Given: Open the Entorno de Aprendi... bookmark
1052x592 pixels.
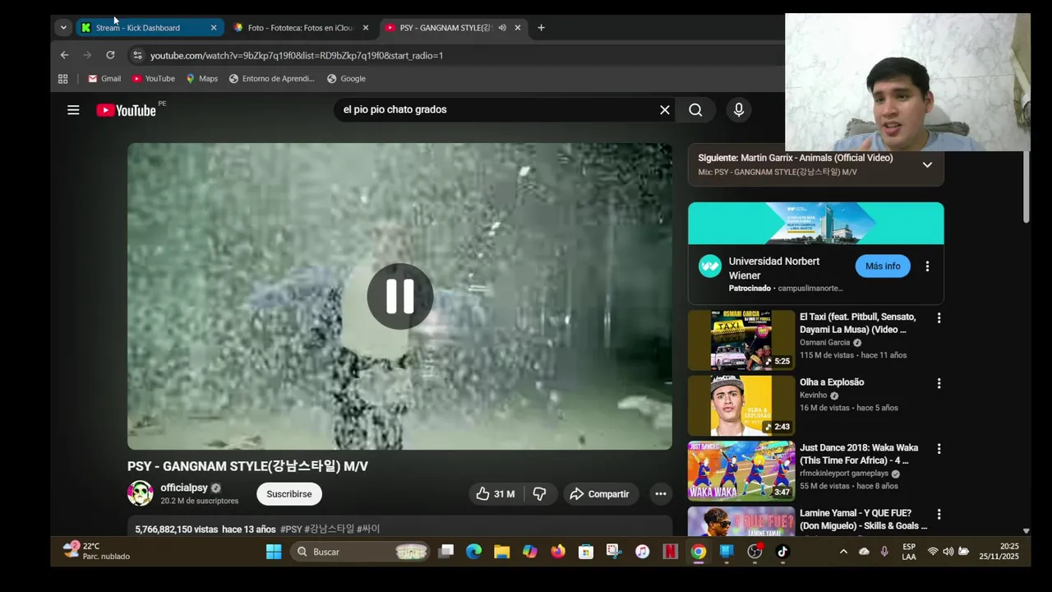Looking at the screenshot, I should coord(271,79).
